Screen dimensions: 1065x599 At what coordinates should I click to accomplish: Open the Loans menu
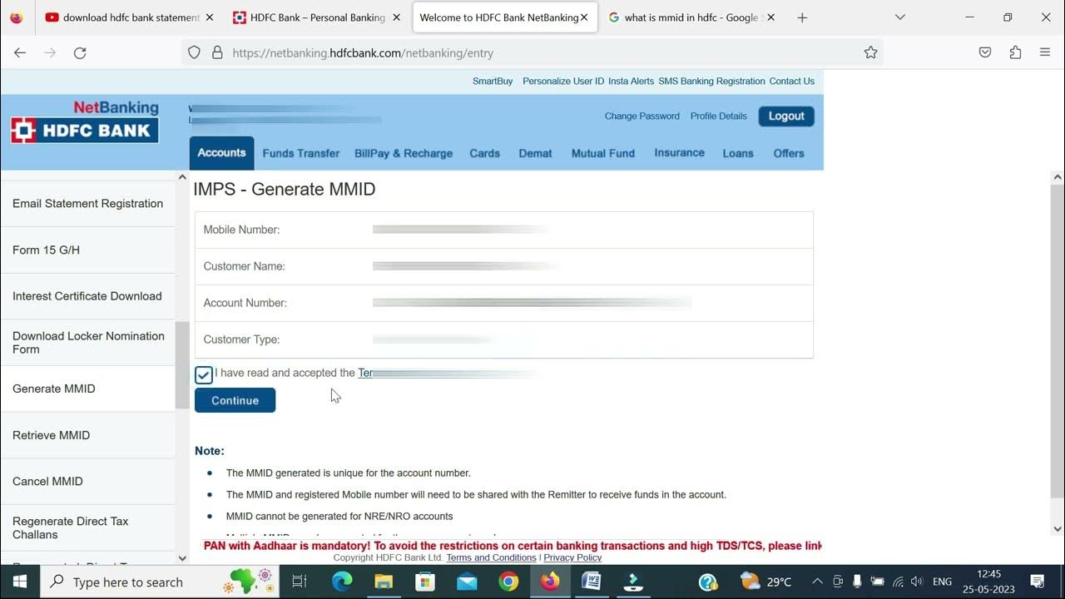pos(738,153)
